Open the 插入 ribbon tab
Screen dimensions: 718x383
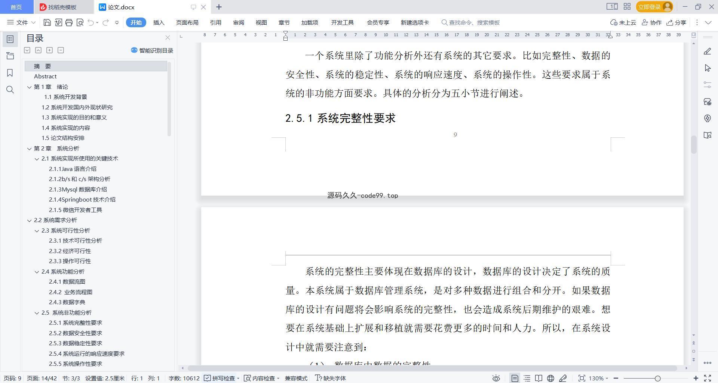pyautogui.click(x=159, y=22)
